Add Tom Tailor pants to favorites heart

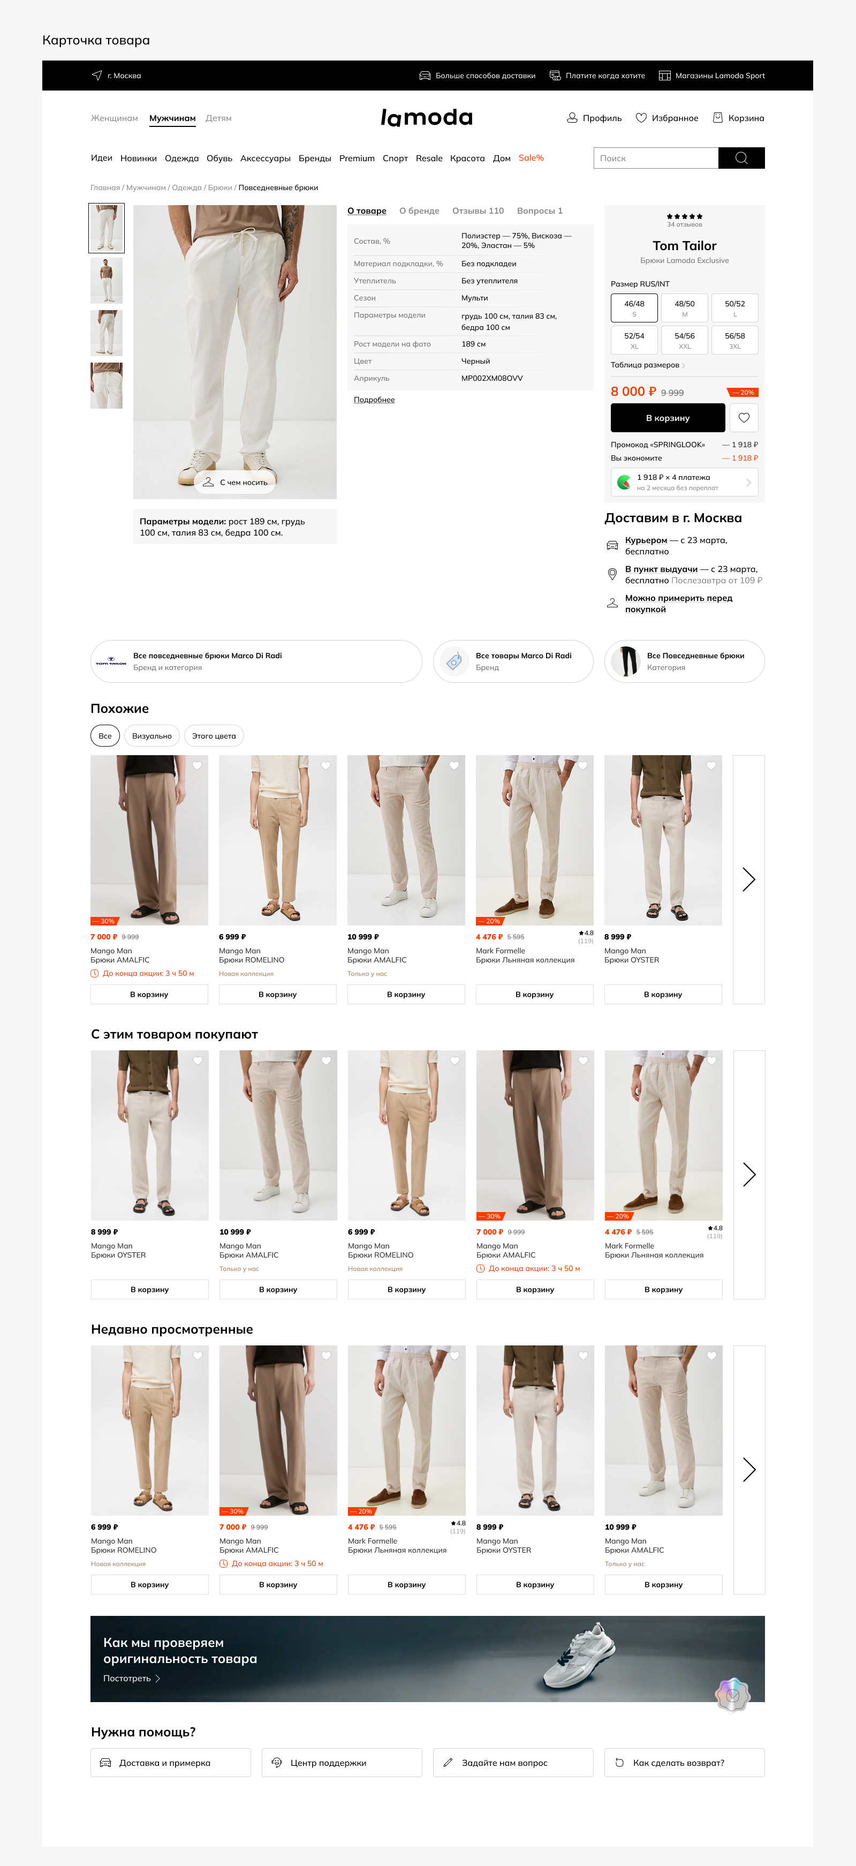[x=744, y=418]
